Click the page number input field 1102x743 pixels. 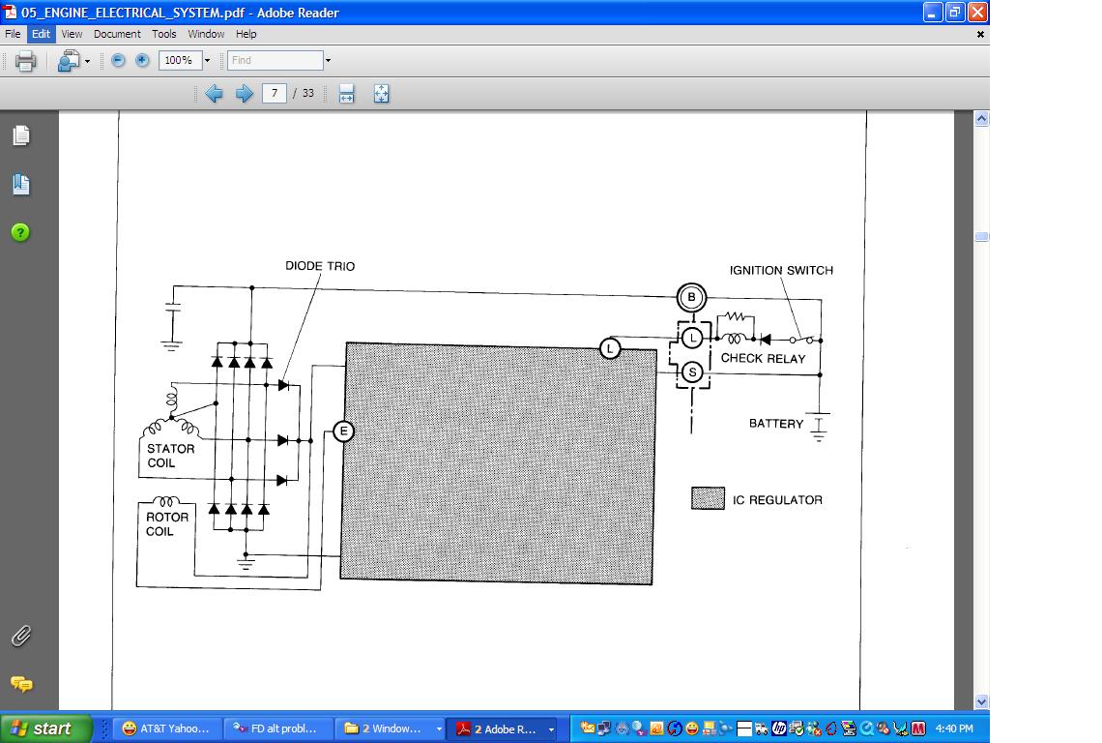[275, 94]
